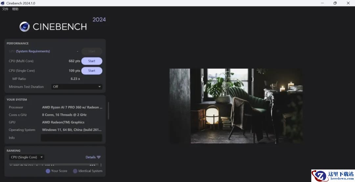Click the Windows 11, 64 Bit text

coord(72,130)
